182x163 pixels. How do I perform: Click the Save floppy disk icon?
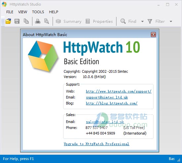pos(17,21)
